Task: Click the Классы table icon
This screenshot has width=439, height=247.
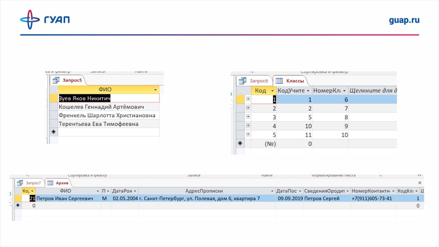Action: (x=279, y=81)
